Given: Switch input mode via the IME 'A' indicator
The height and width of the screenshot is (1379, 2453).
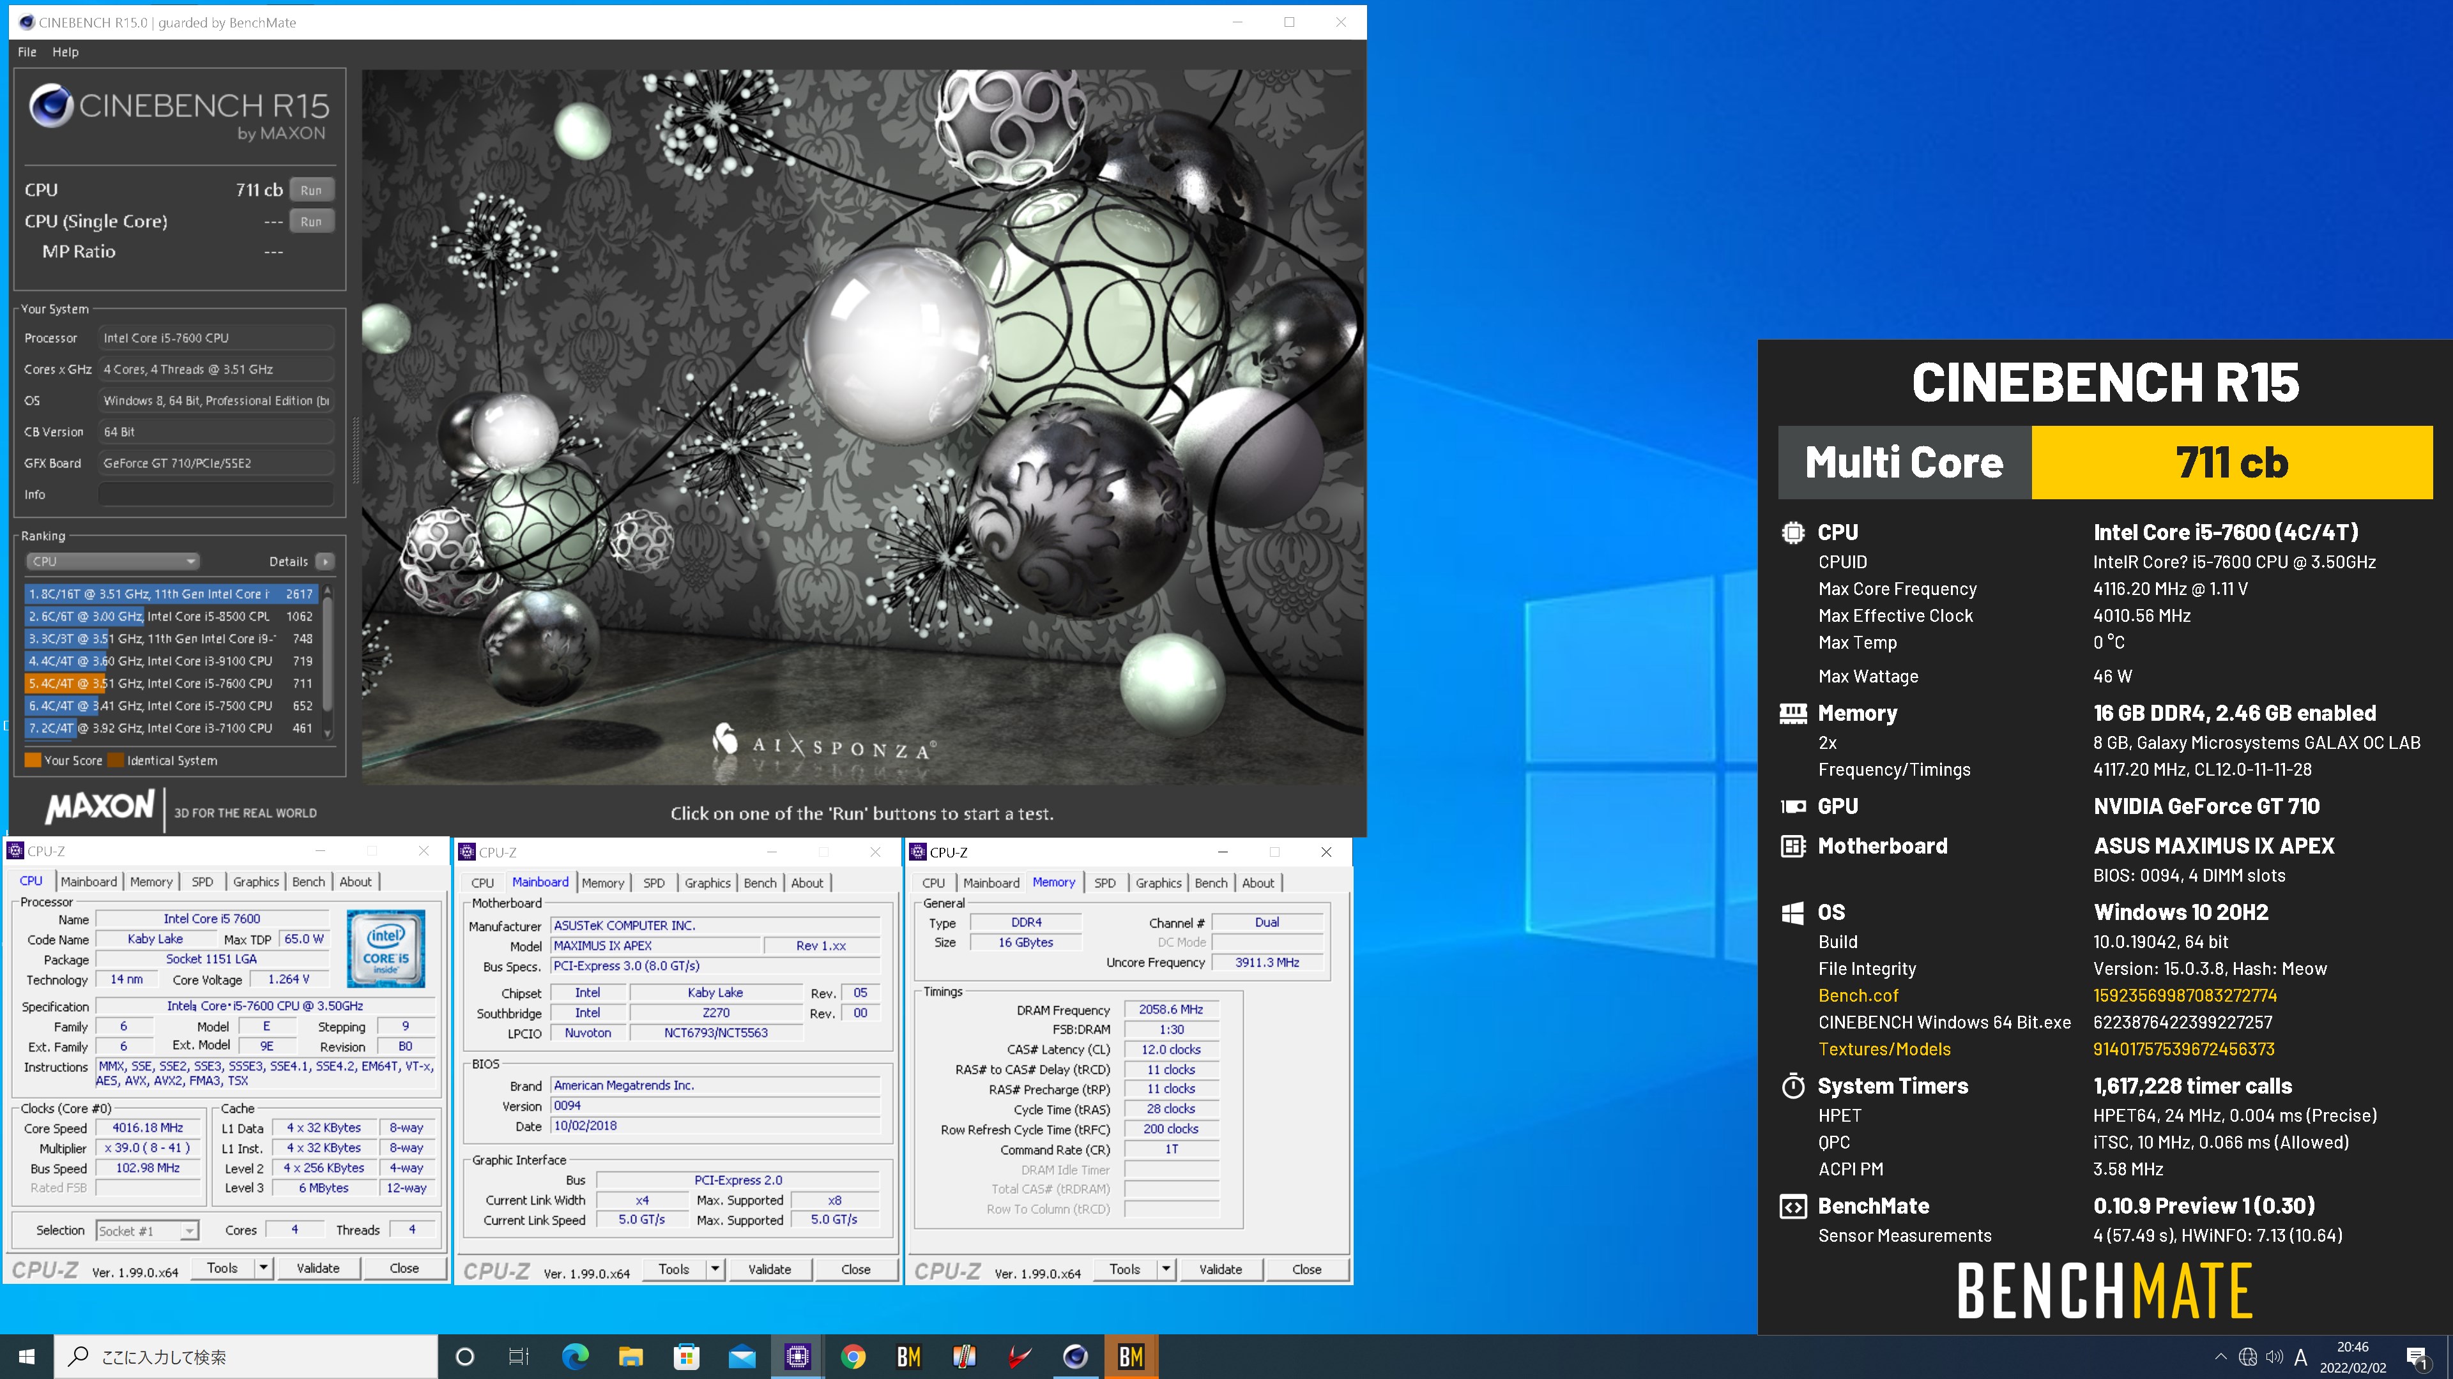Looking at the screenshot, I should (2300, 1357).
